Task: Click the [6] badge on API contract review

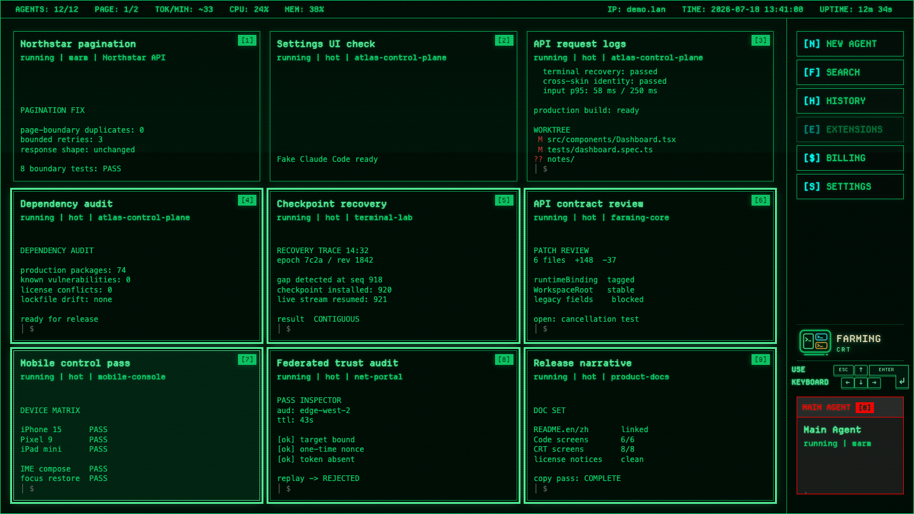Action: coord(760,201)
